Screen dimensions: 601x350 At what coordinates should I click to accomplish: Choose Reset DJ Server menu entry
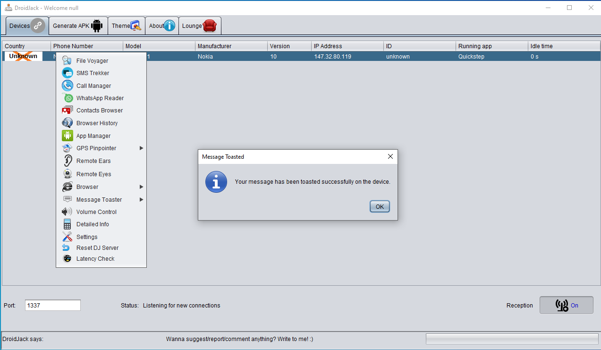point(101,248)
